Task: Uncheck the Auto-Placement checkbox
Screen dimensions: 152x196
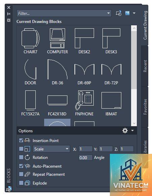Action: 21,166
